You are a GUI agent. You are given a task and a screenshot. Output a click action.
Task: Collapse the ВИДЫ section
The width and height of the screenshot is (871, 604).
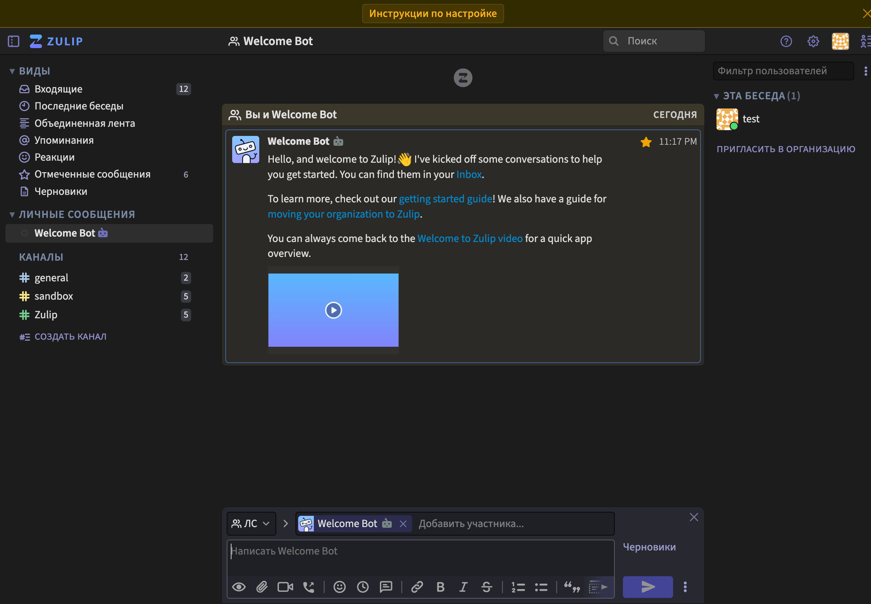[12, 71]
